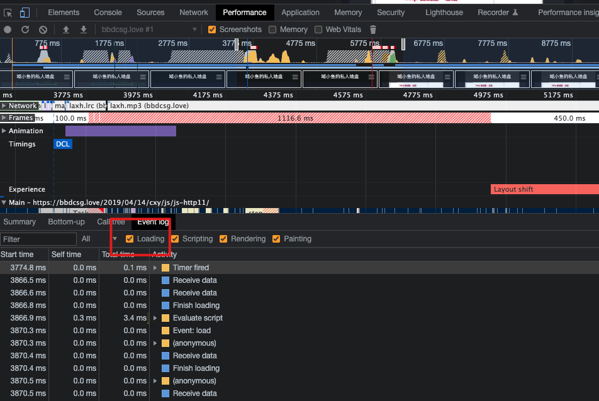Open the Recorder panel tab
Viewport: 599px width, 401px height.
[497, 13]
